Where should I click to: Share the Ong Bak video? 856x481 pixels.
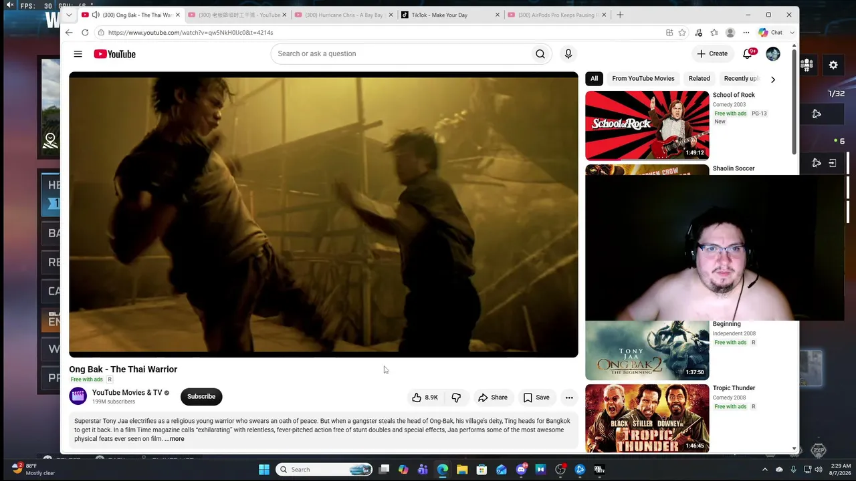[x=493, y=397]
